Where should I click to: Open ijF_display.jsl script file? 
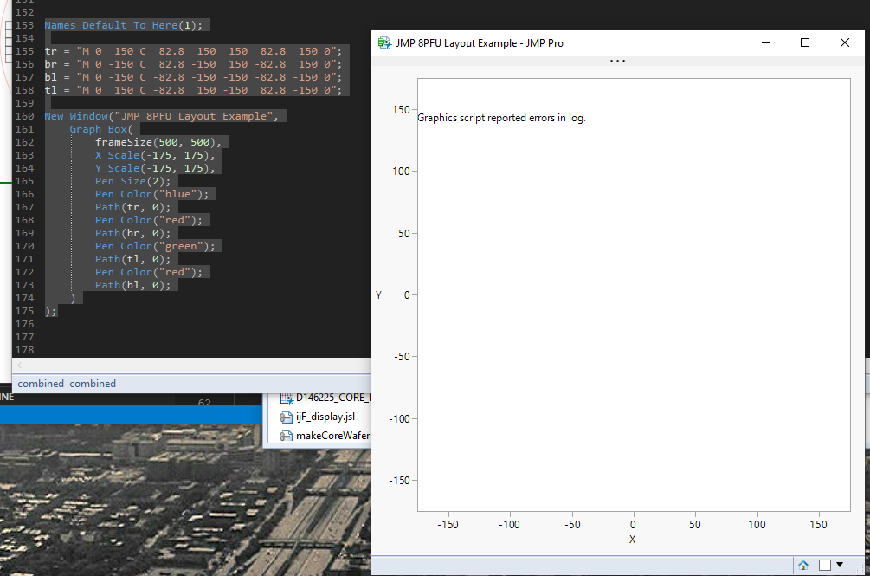click(x=325, y=417)
